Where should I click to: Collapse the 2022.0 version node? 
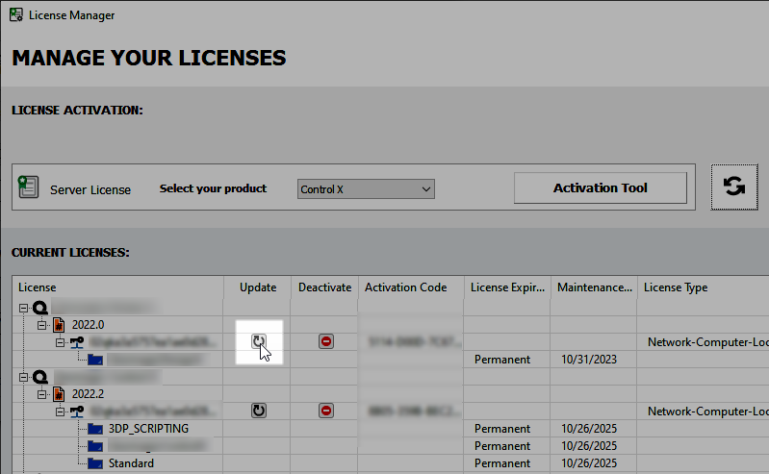pyautogui.click(x=41, y=325)
